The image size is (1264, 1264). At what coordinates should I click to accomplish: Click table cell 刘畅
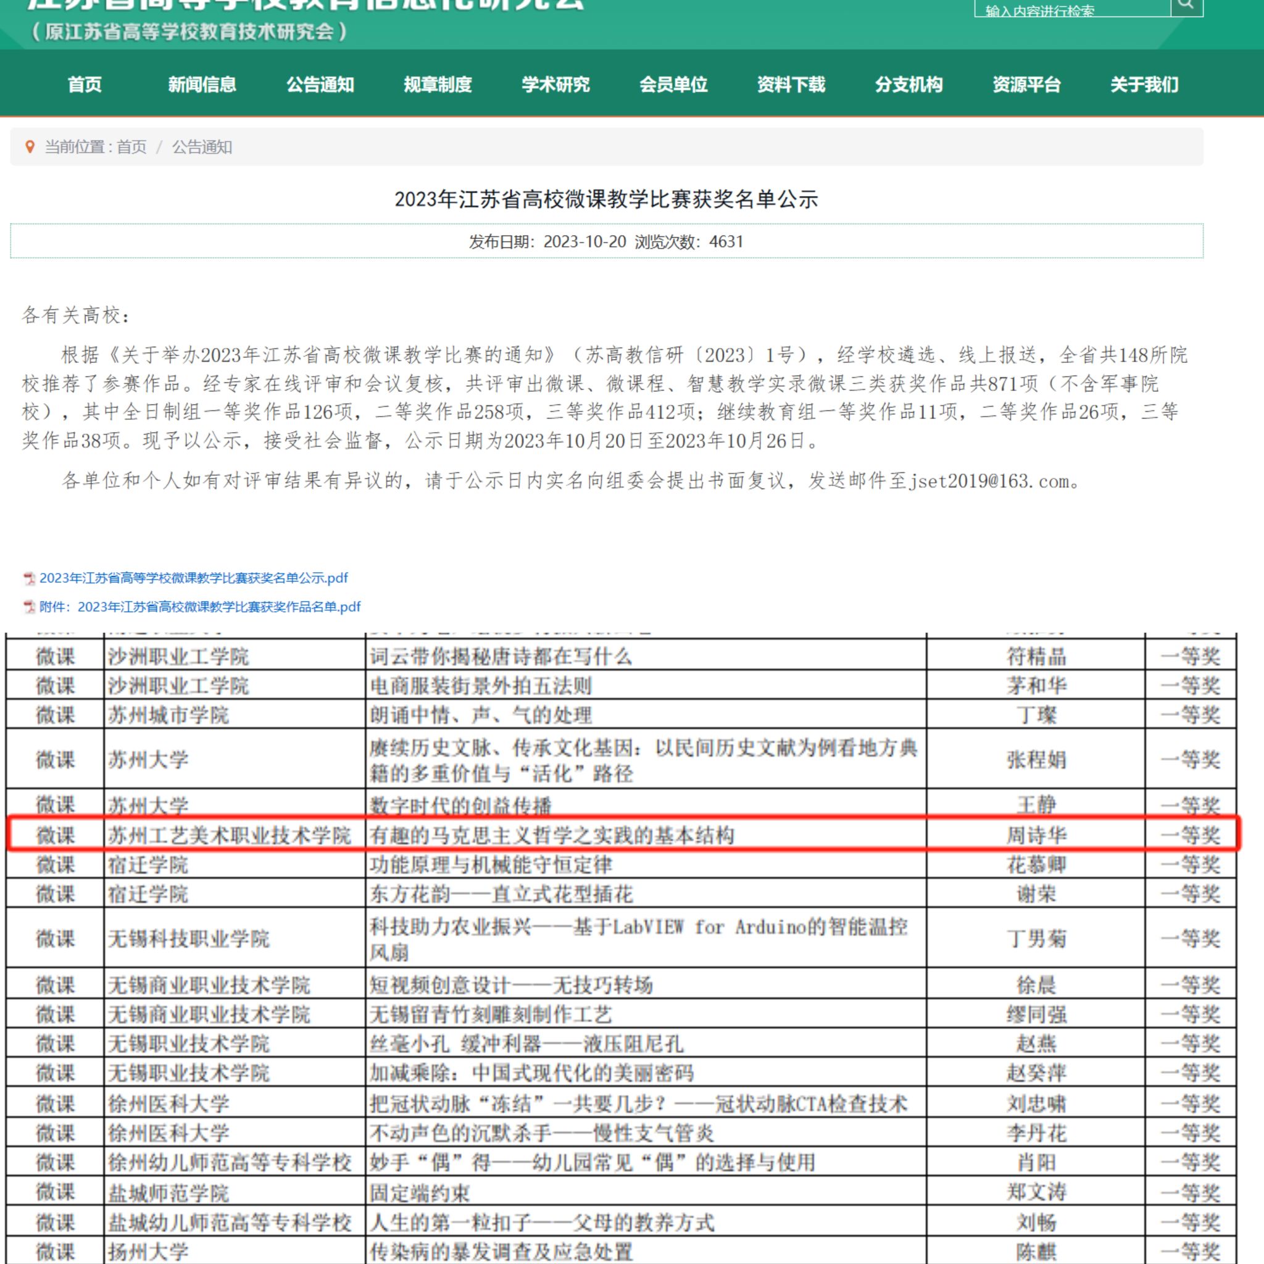[x=1036, y=1222]
